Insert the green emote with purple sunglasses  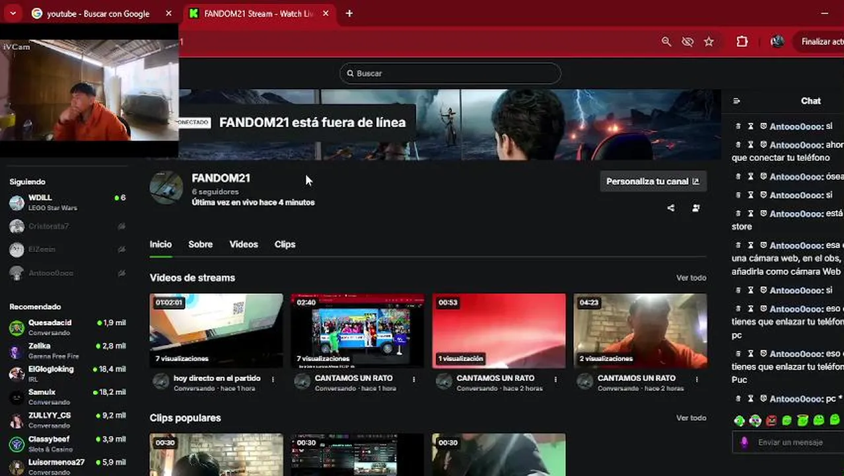(756, 420)
